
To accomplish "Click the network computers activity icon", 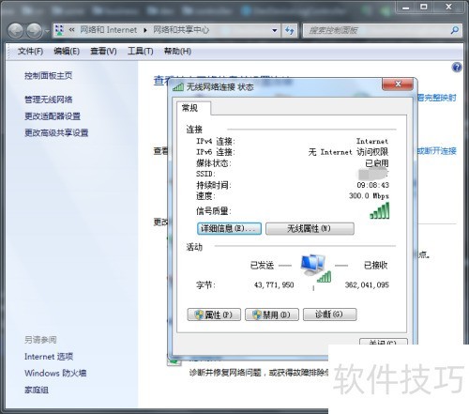I will click(314, 268).
